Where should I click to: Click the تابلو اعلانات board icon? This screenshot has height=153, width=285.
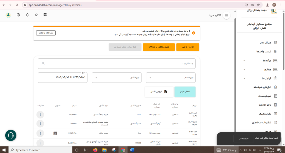(x=275, y=105)
